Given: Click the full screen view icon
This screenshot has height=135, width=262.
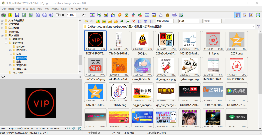Looking at the screenshot, I should coord(258,15).
